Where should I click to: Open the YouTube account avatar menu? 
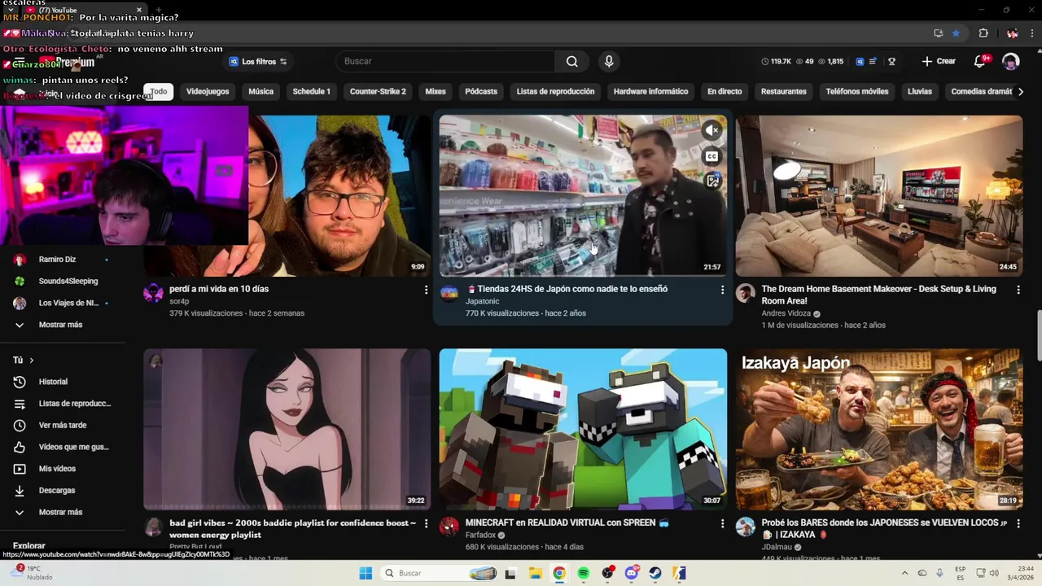[x=1010, y=61]
